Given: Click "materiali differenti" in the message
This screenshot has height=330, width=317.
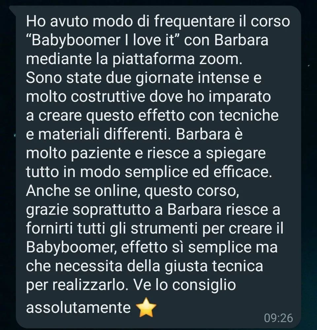Looking at the screenshot, I should [x=98, y=134].
